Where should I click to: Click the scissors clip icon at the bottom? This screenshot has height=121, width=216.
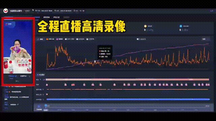39,106
